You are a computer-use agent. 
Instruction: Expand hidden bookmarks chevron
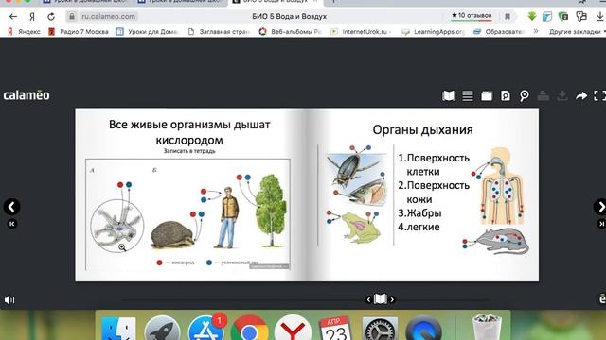click(x=536, y=31)
